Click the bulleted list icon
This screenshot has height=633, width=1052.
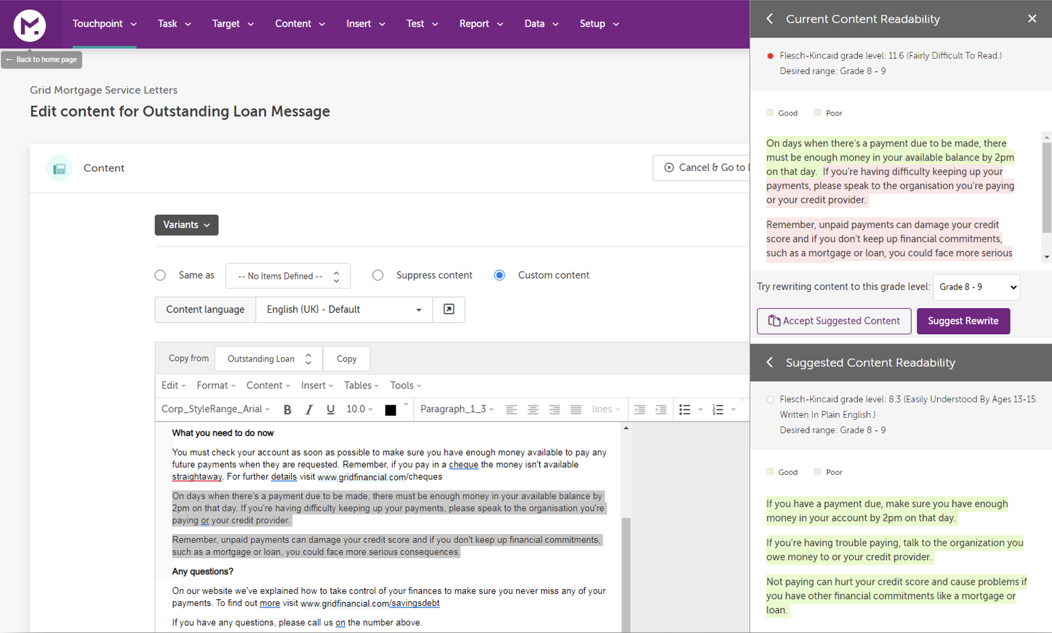684,410
